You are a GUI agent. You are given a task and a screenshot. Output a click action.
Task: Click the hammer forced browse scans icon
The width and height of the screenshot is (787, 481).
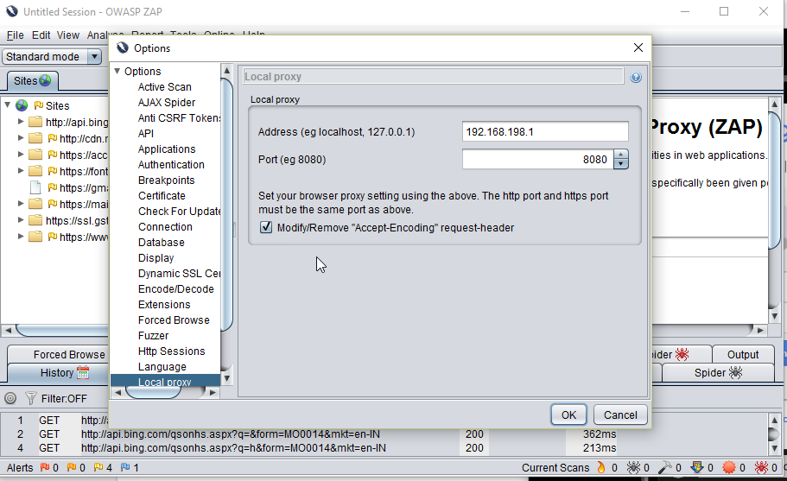pyautogui.click(x=665, y=467)
